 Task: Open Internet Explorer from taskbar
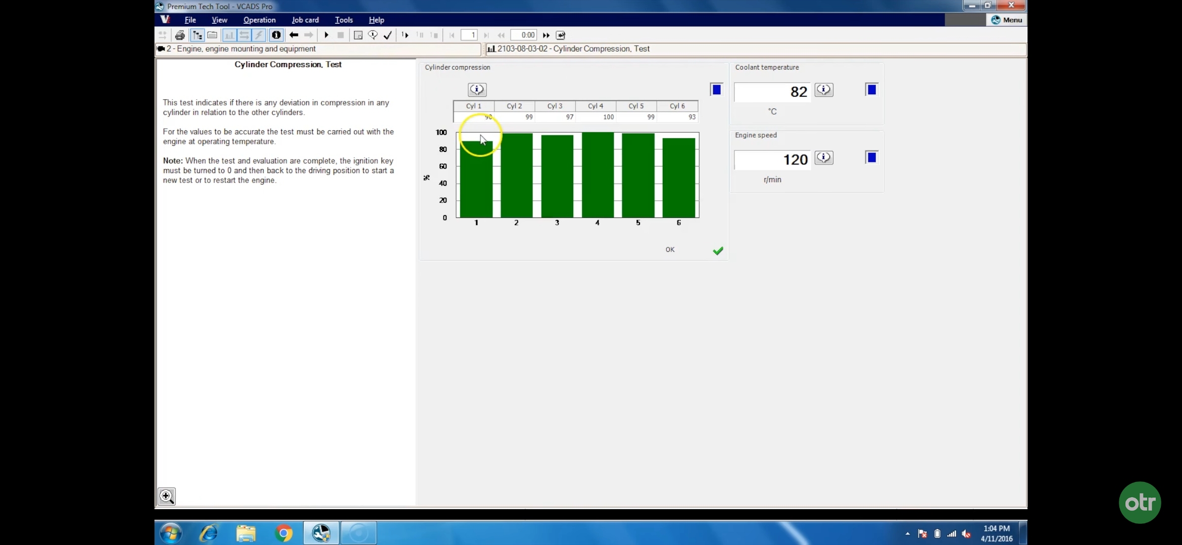208,533
